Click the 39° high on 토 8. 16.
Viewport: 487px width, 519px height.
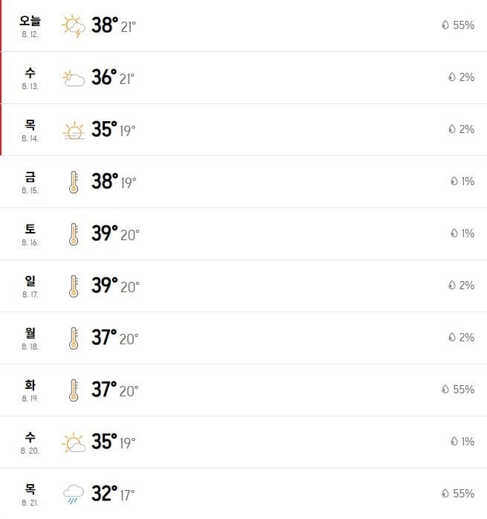(105, 233)
